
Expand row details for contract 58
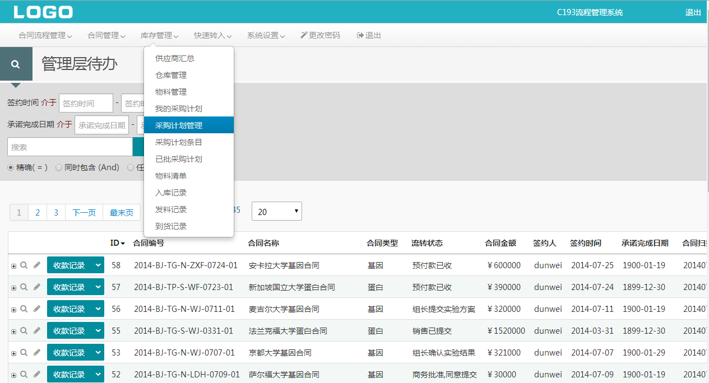[13, 266]
